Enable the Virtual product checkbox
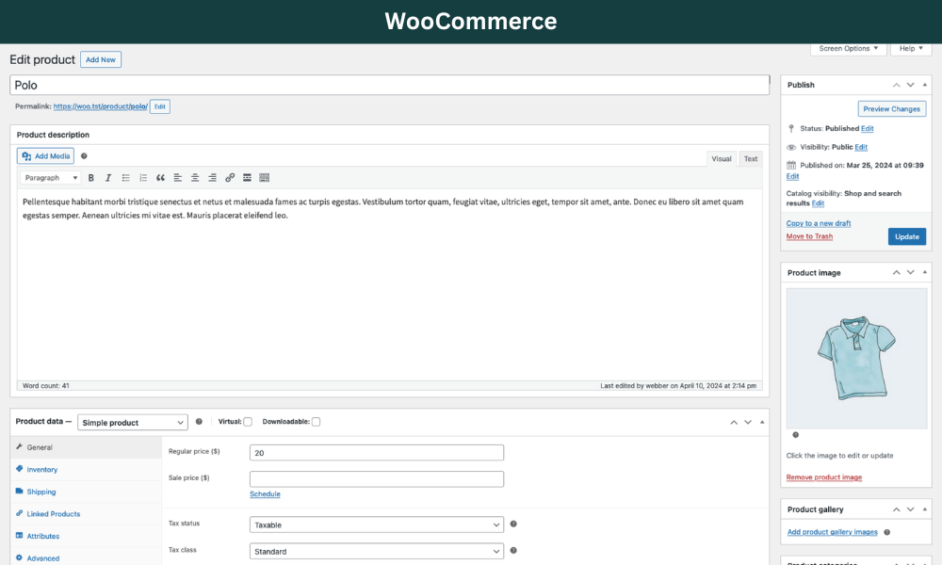942x565 pixels. pos(248,422)
